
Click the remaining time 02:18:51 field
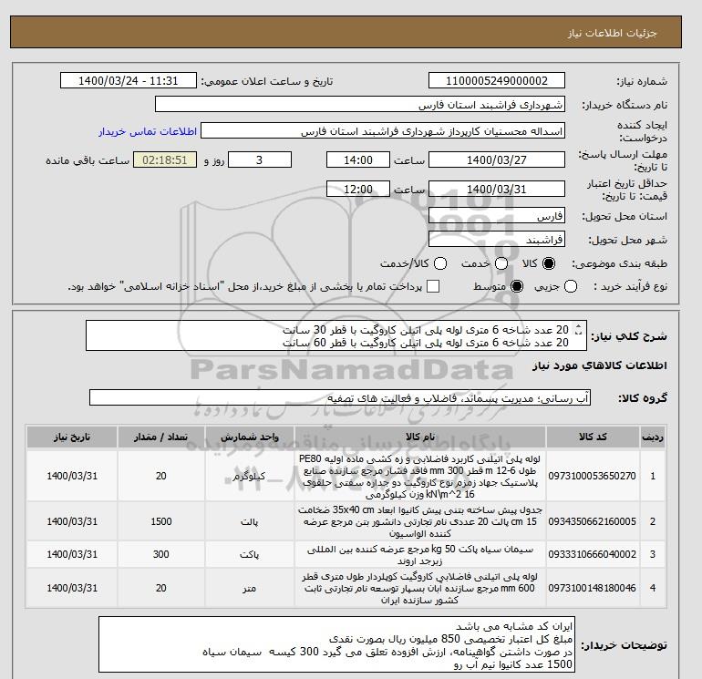point(165,159)
